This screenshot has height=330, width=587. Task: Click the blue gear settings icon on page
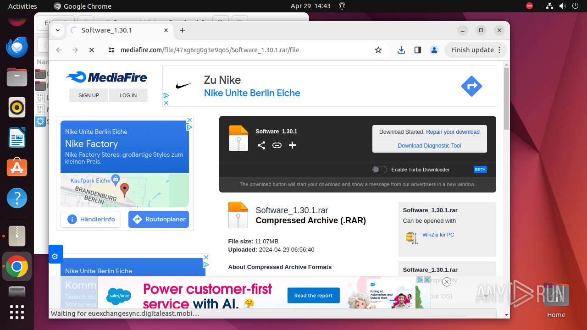55,256
